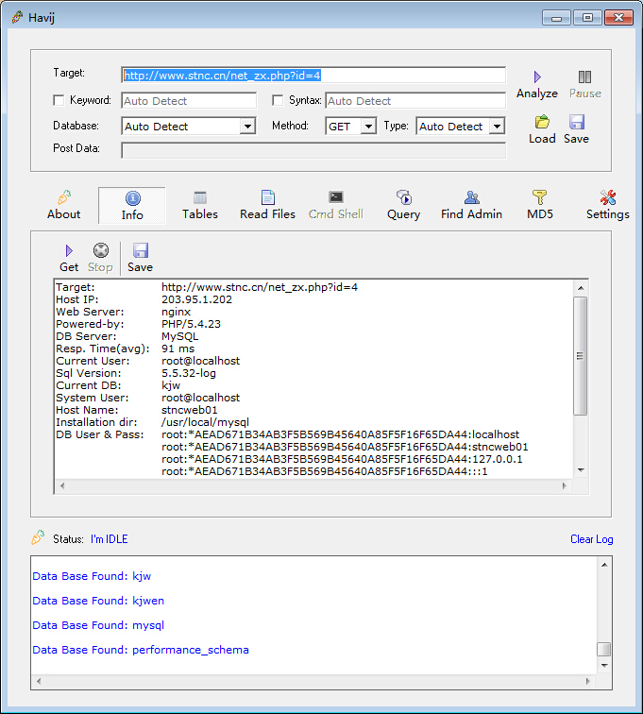Click the I'm IDLE status text

pos(110,539)
